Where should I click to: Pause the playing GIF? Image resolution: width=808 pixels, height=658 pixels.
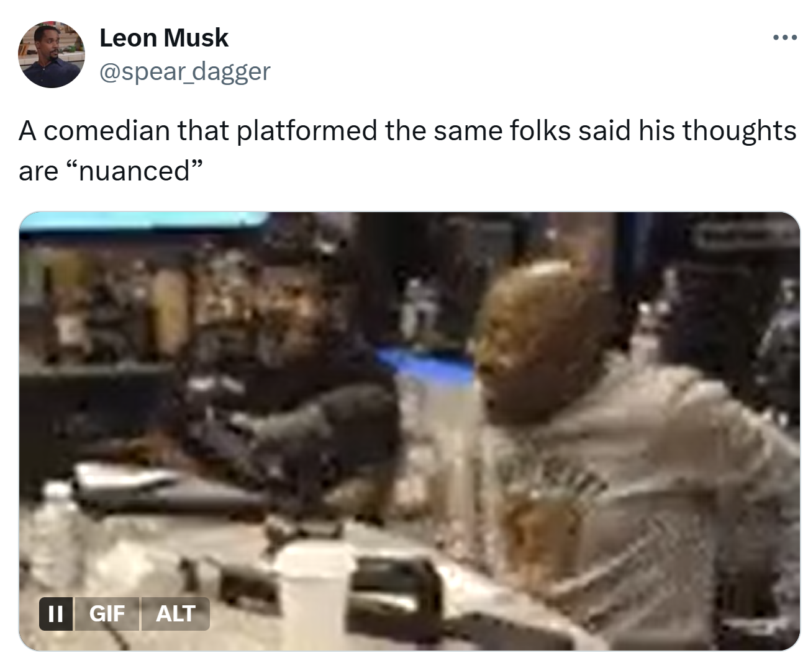click(x=55, y=614)
